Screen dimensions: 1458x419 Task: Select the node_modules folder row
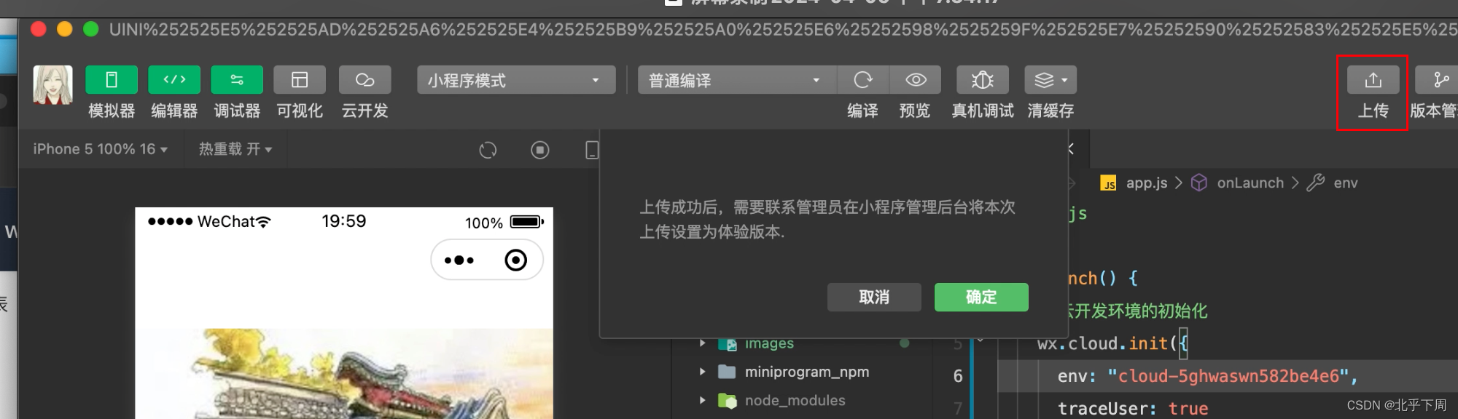(x=802, y=400)
